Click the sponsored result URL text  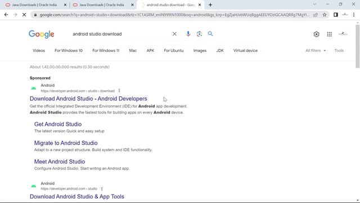(78, 91)
